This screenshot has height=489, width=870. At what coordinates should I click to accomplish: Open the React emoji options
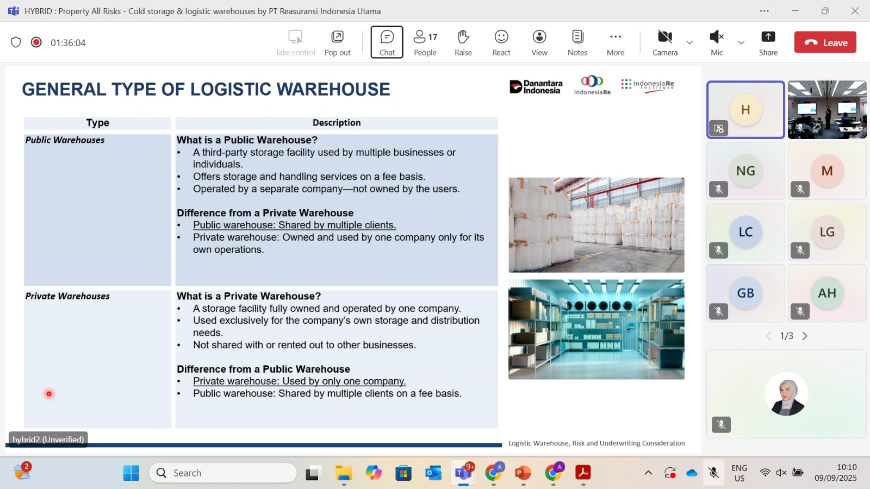pos(501,42)
